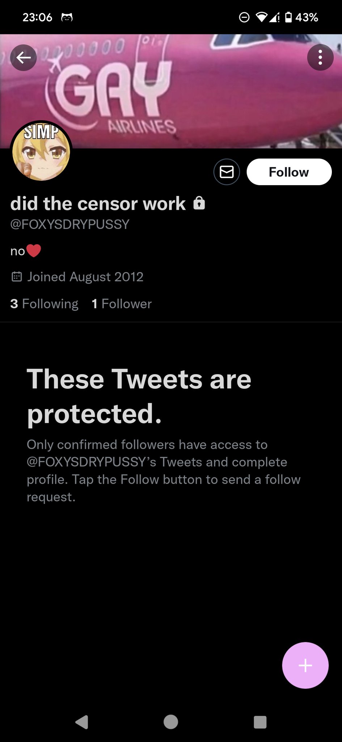Tap the pink compose tweet button
342x742 pixels.
click(305, 665)
